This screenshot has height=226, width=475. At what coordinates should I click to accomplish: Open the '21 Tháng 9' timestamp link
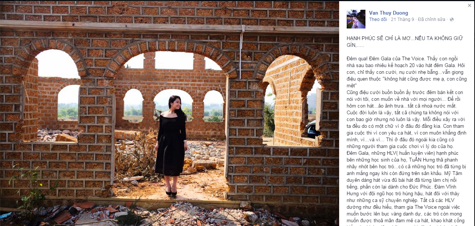(x=402, y=19)
